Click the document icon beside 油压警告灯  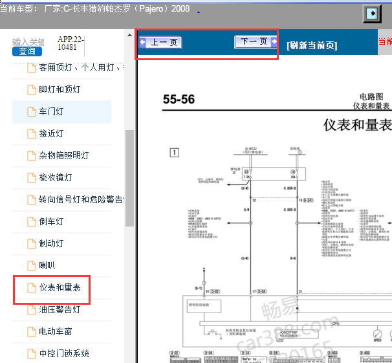tap(32, 310)
